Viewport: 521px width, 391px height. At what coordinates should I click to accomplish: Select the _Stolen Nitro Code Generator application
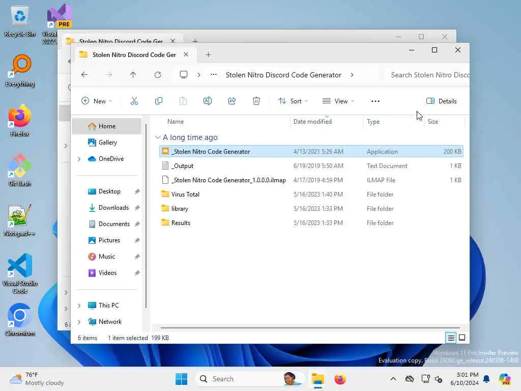(311, 152)
